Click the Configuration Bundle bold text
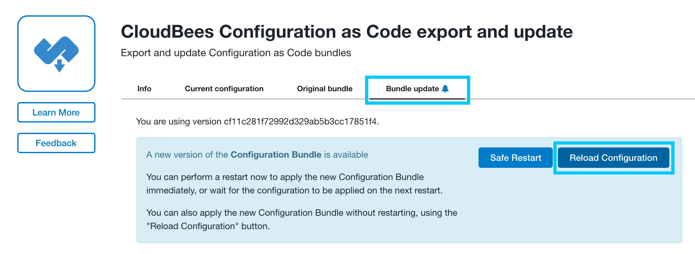Image resolution: width=695 pixels, height=254 pixels. 275,154
